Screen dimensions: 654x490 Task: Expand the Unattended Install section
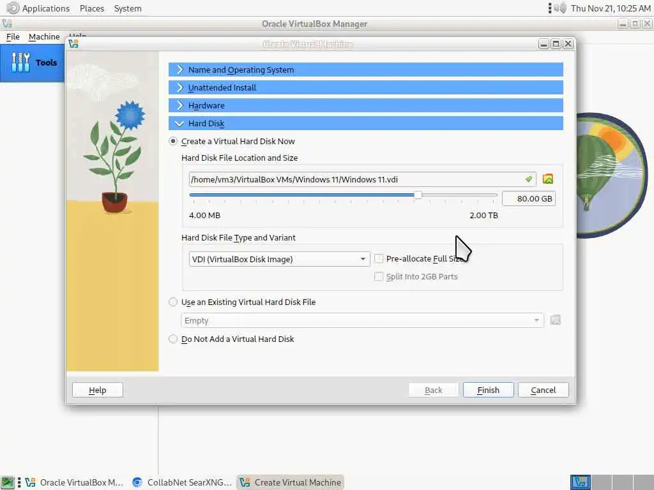pyautogui.click(x=366, y=87)
